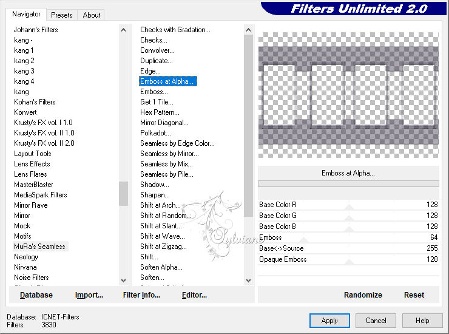
Task: Click the category list down arrow
Action: (123, 281)
